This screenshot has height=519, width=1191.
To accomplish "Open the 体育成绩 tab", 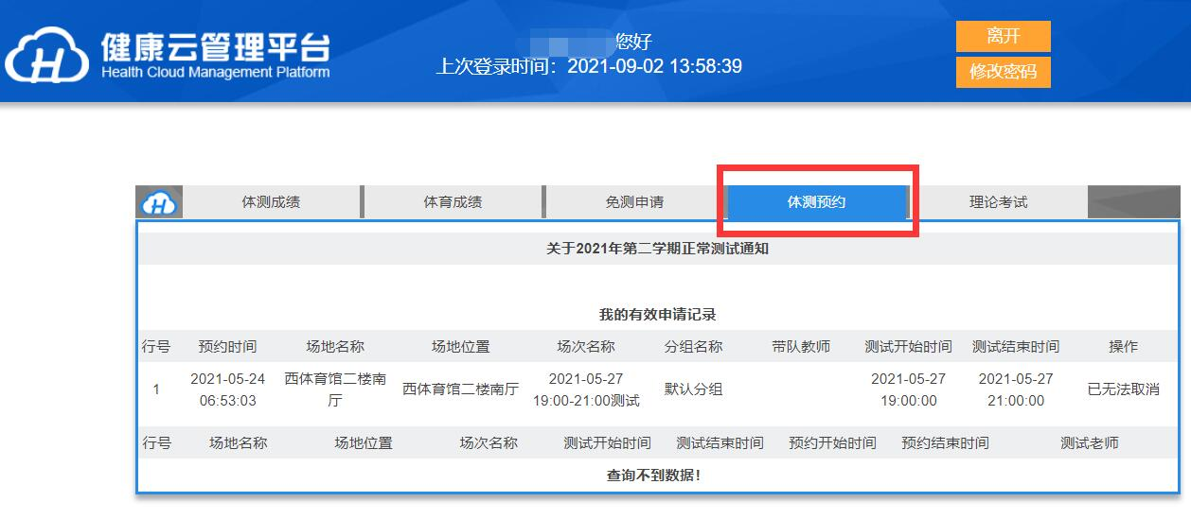I will click(x=453, y=202).
